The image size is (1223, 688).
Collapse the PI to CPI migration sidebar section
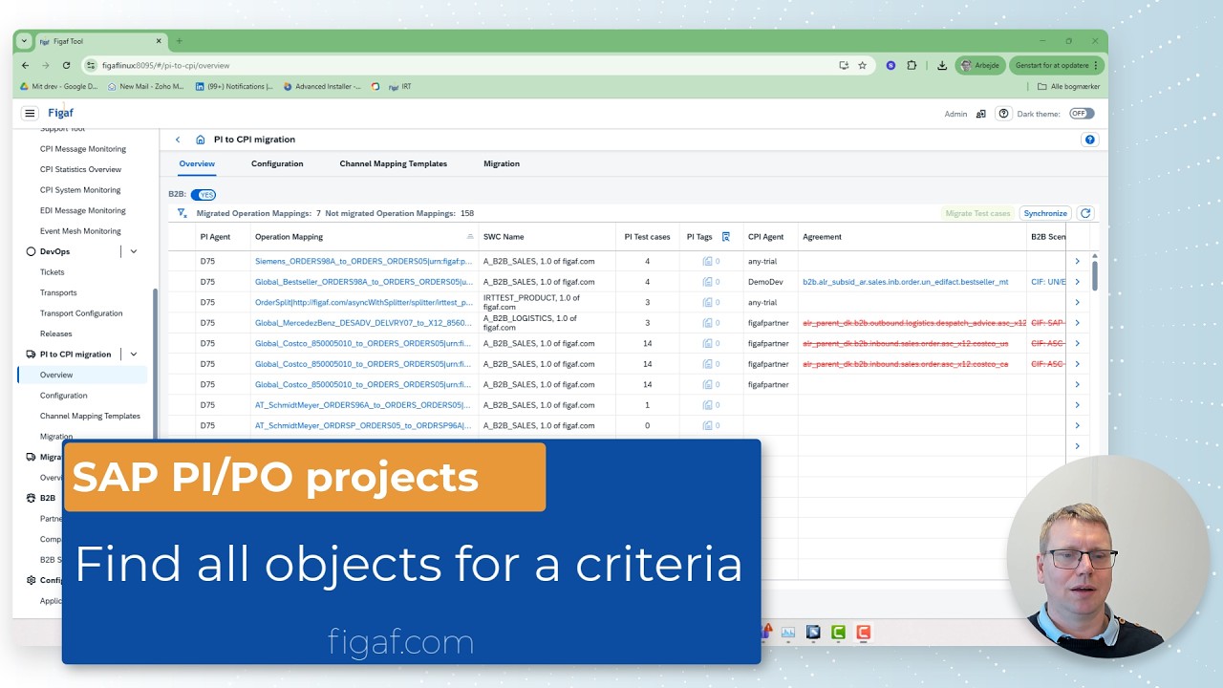click(x=134, y=355)
